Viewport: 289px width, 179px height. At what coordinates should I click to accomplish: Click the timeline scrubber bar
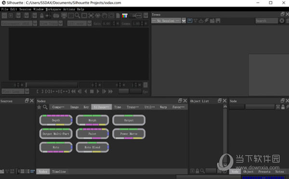(x=52, y=85)
